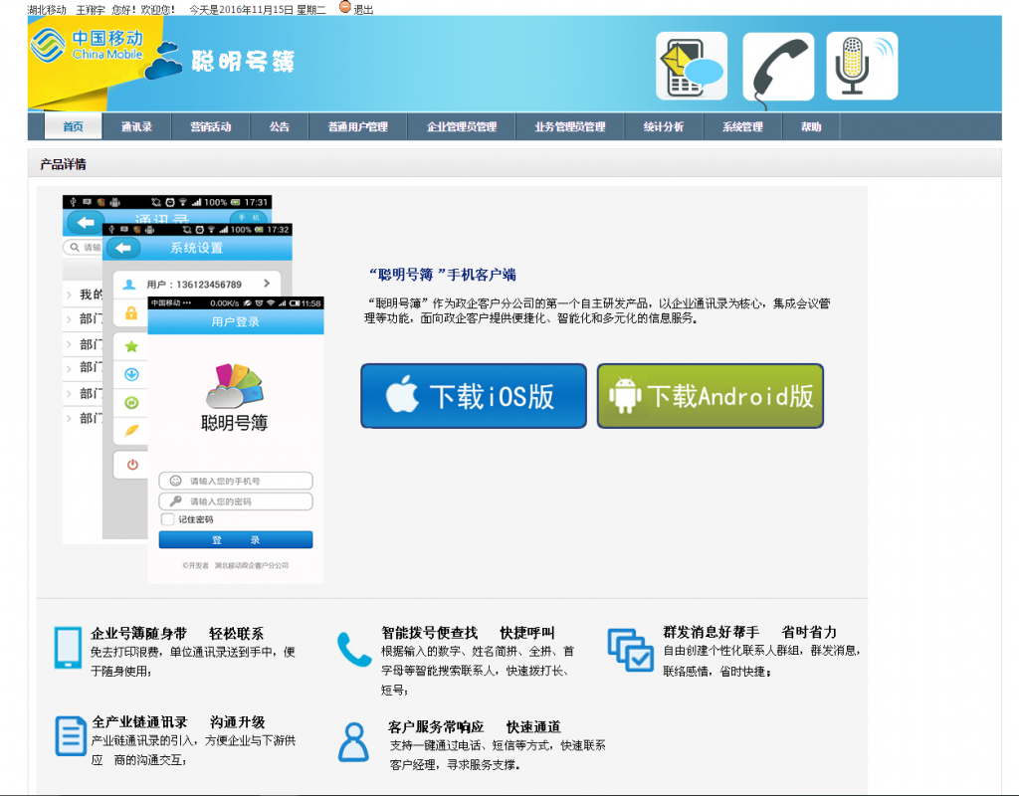The width and height of the screenshot is (1019, 796).
Task: Click the 下载iOS版 download button
Action: (474, 396)
